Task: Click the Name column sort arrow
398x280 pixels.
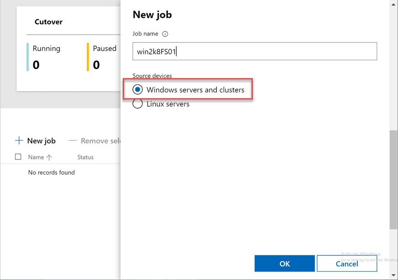Action: click(49, 157)
